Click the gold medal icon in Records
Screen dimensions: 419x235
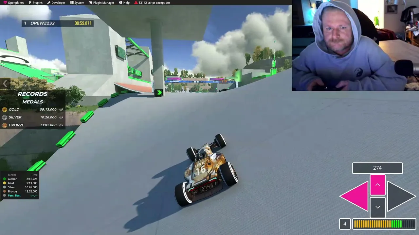click(5, 110)
